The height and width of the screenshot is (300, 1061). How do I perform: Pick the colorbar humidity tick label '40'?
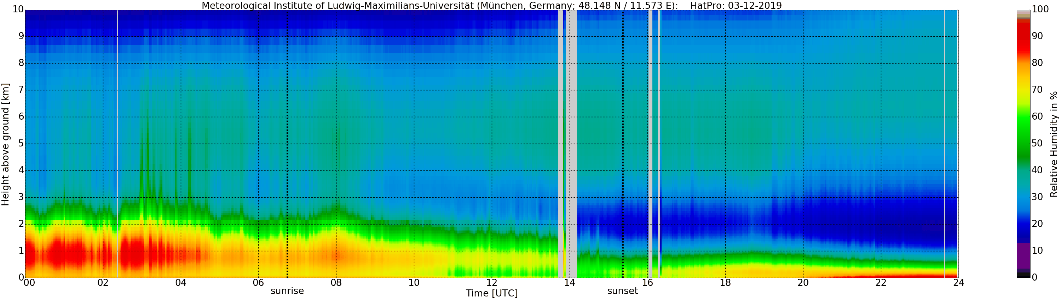(1037, 170)
